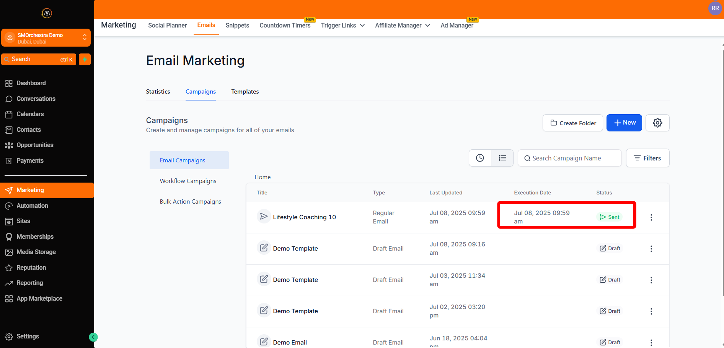The height and width of the screenshot is (348, 724).
Task: Select the Statistics tab
Action: pos(158,92)
